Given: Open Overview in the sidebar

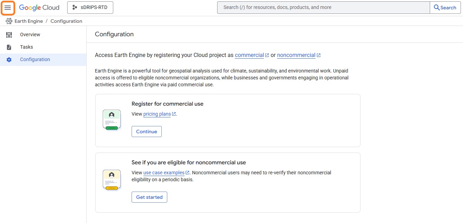Looking at the screenshot, I should point(43,35).
